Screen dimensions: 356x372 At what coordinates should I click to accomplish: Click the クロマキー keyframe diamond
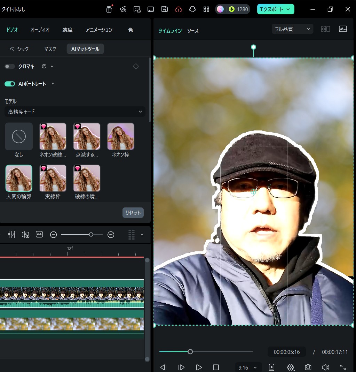[x=136, y=66]
